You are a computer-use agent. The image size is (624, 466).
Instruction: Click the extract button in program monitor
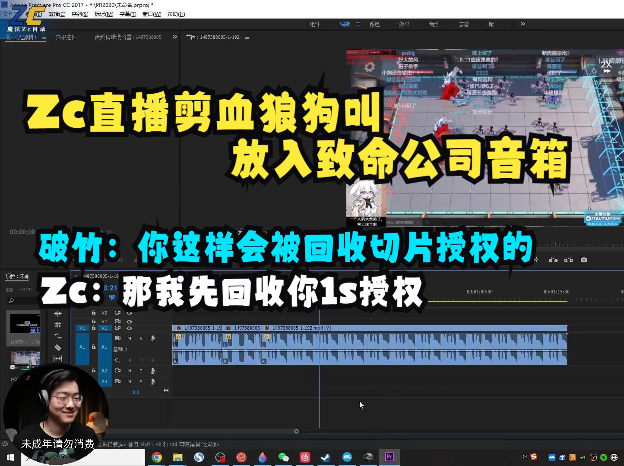coord(568,259)
